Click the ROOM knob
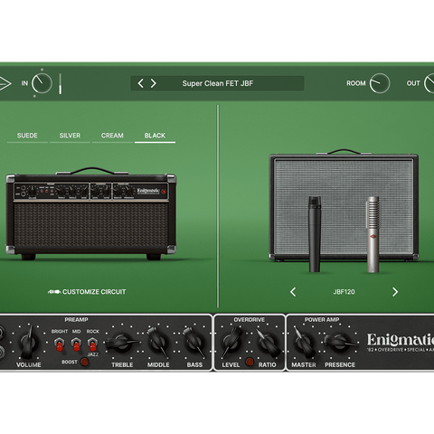Viewport: 434px width, 434px height. click(x=380, y=83)
